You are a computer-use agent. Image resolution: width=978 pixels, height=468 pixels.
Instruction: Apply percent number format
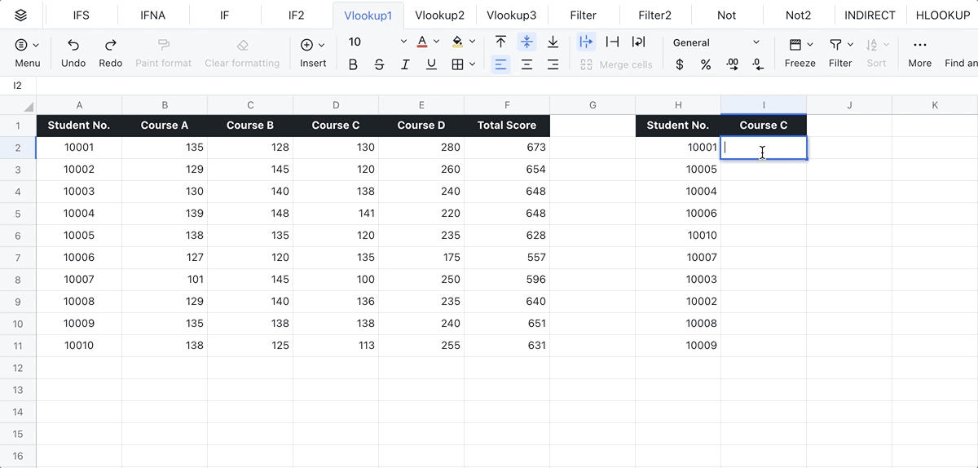(706, 64)
